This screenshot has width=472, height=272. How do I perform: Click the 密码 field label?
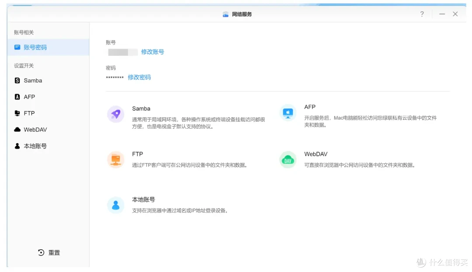111,68
